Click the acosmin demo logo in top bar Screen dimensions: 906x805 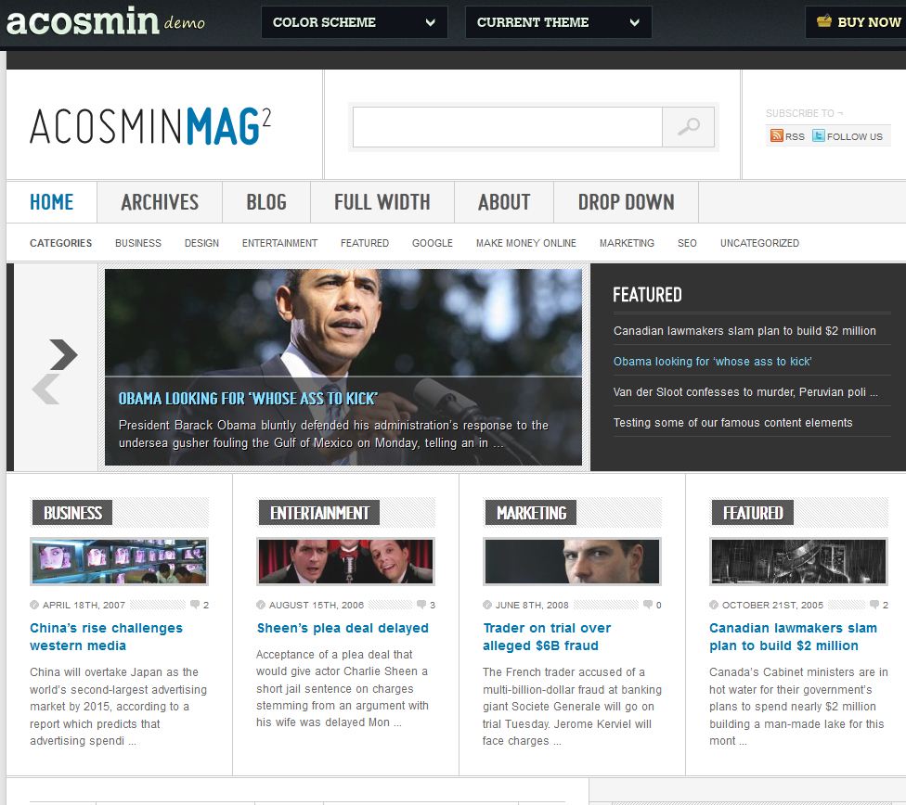(105, 21)
